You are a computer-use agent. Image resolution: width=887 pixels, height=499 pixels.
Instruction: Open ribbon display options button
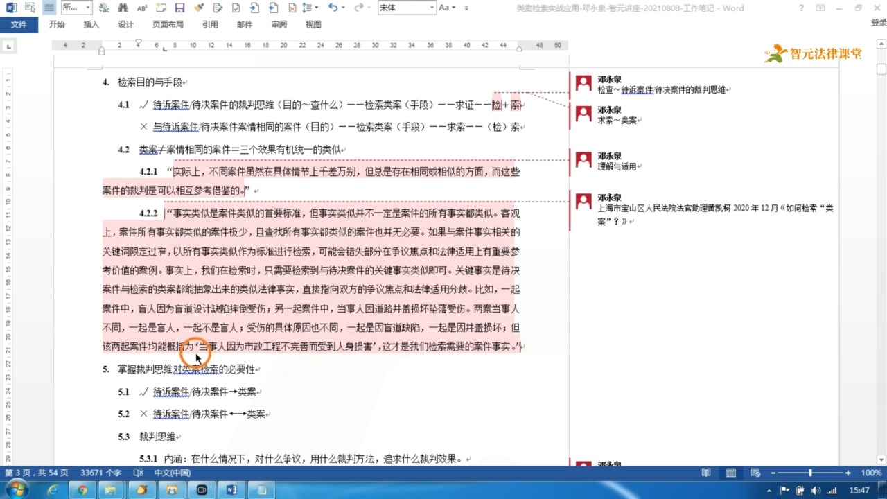coord(820,8)
